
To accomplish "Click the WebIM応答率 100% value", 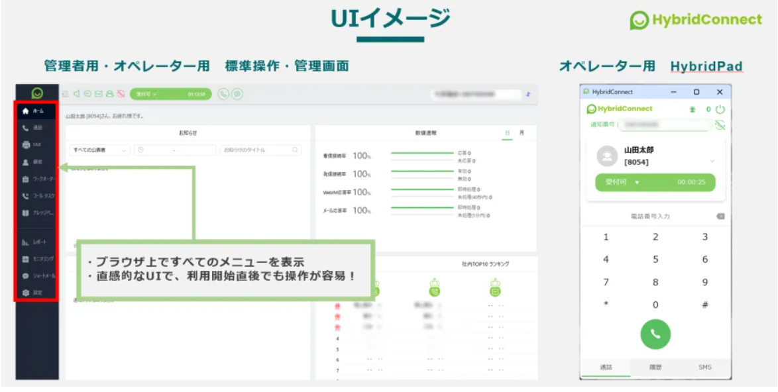I will click(x=362, y=192).
